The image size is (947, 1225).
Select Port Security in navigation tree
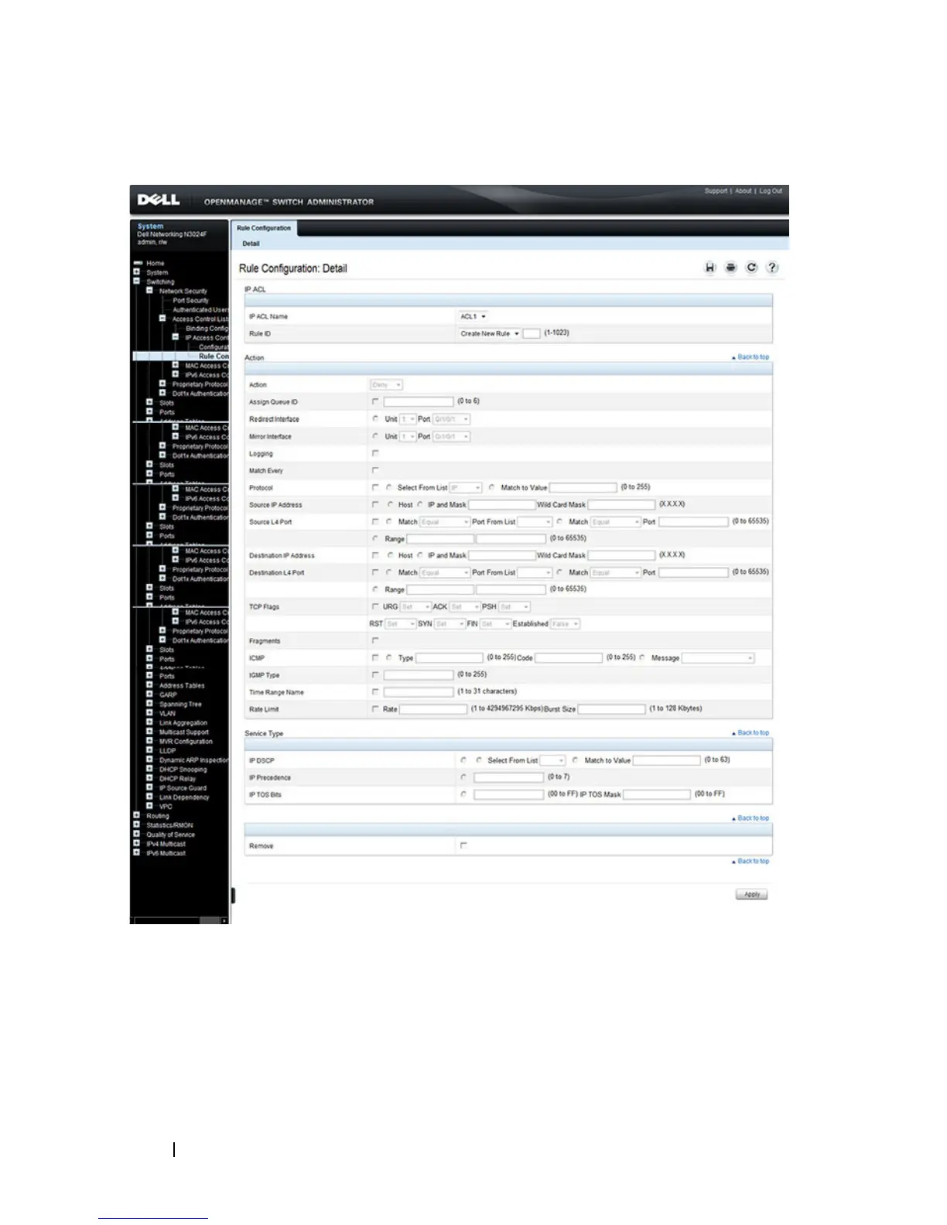(x=190, y=300)
